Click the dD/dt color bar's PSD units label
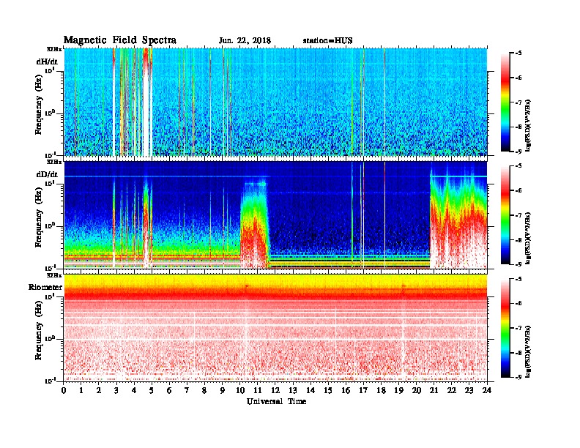This screenshot has width=580, height=448. pos(528,239)
